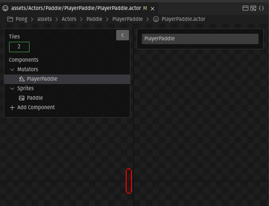Focus the Tiles number input field
The image size is (269, 206).
coord(19,47)
